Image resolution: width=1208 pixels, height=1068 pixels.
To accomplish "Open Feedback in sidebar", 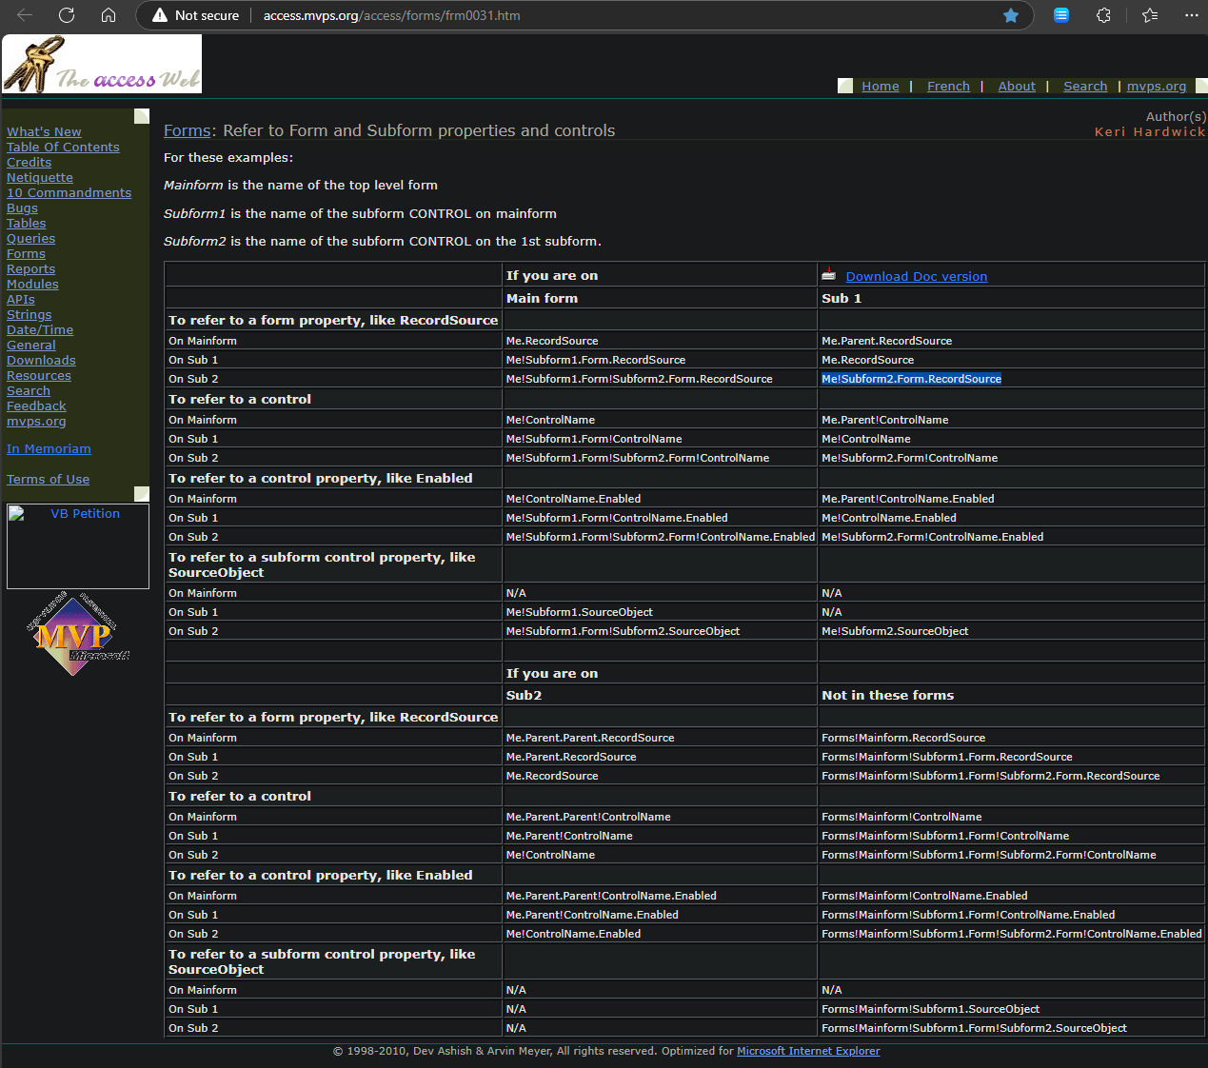I will (x=36, y=405).
